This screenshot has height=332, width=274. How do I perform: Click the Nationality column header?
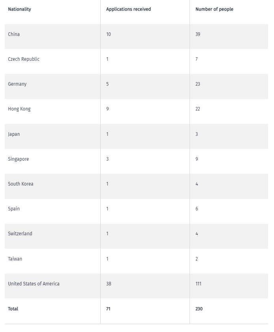[x=19, y=9]
